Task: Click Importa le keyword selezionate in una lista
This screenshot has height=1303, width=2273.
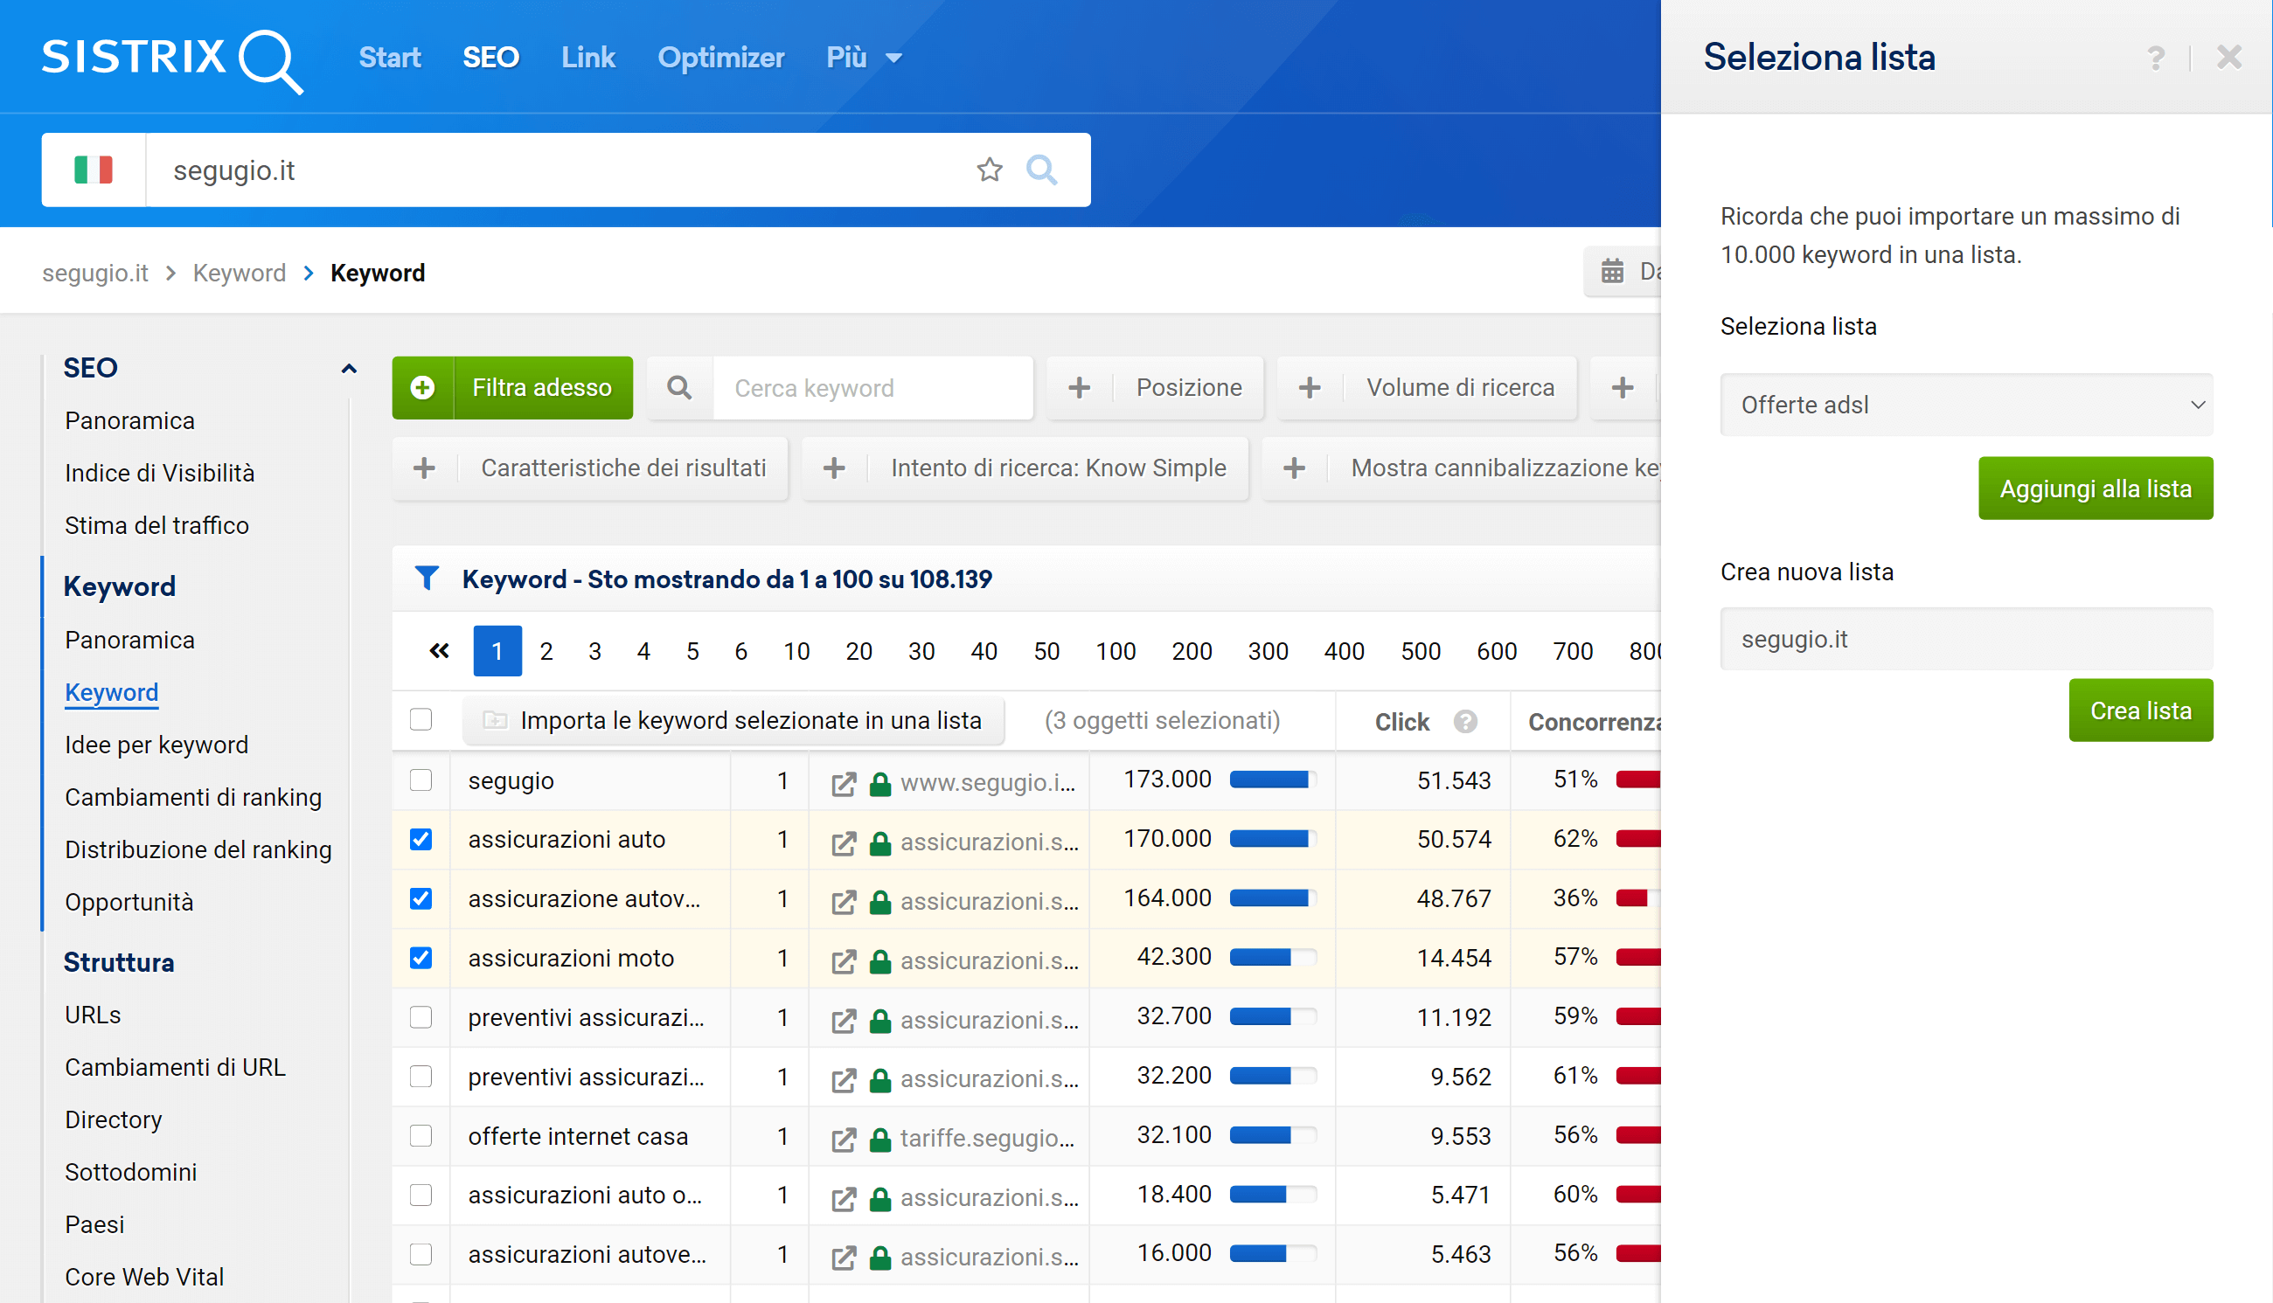Action: (x=733, y=720)
